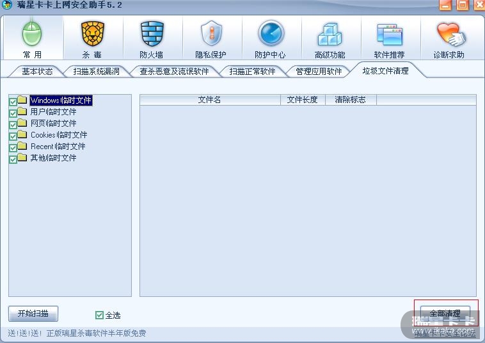The width and height of the screenshot is (485, 343).
Task: Uncheck the Recent临时文件 checkbox
Action: point(13,148)
